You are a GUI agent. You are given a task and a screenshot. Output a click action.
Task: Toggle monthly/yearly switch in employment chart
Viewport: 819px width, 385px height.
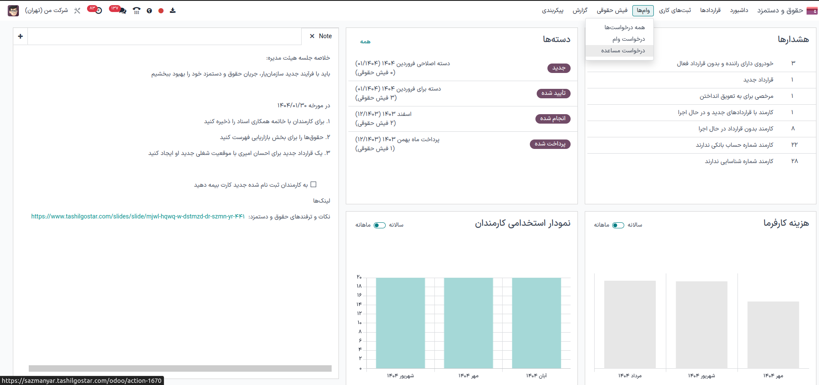pos(380,225)
